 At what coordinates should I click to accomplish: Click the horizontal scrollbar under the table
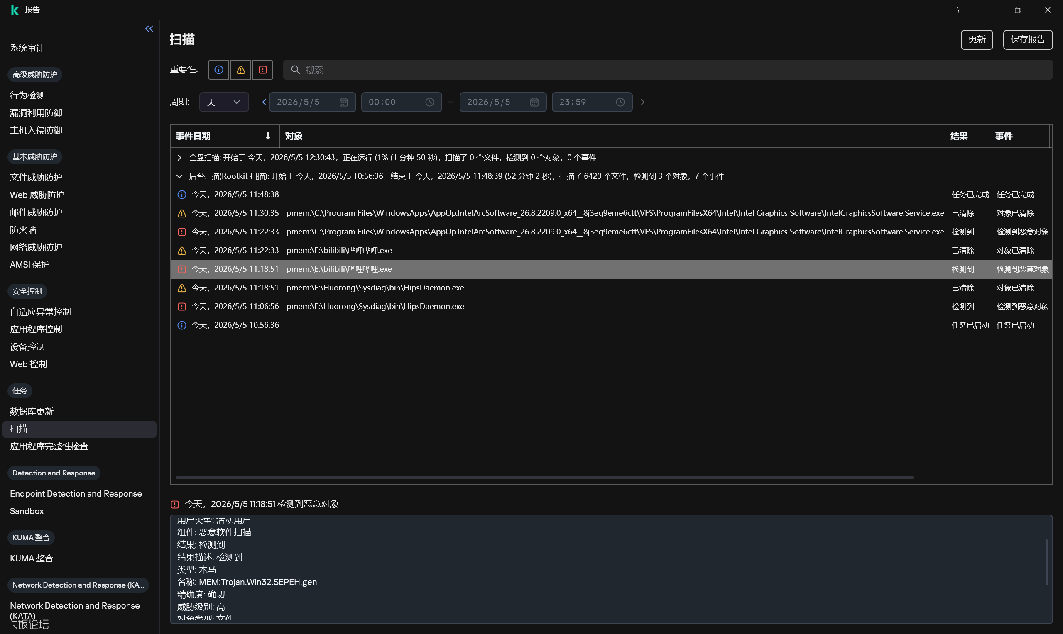pyautogui.click(x=544, y=477)
